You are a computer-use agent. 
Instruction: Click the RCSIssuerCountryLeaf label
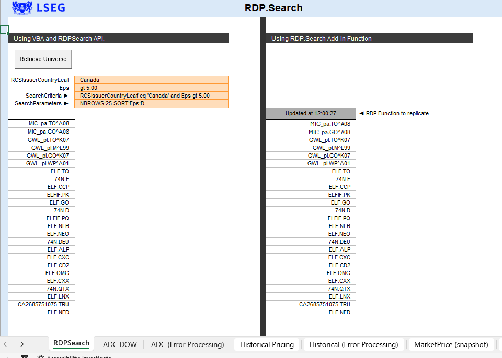pos(40,80)
